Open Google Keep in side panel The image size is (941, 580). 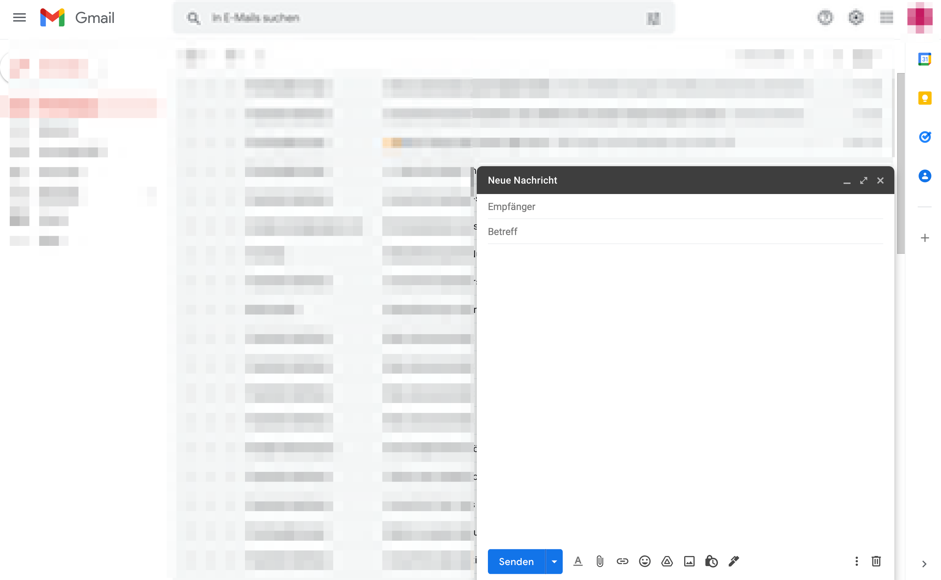[925, 98]
